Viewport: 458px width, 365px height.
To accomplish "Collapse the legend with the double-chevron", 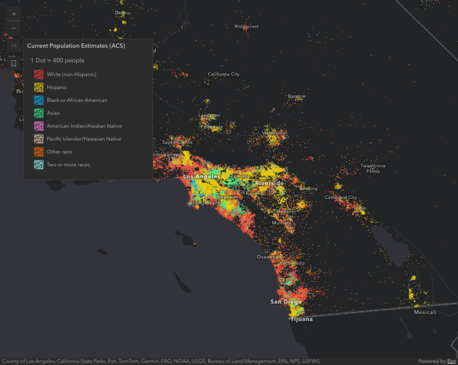I will (x=13, y=46).
